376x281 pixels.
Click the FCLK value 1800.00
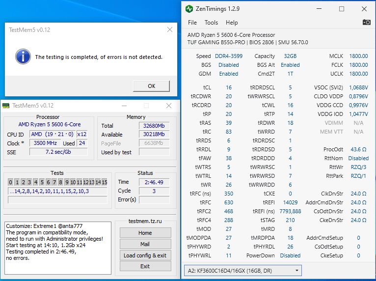tap(358, 65)
